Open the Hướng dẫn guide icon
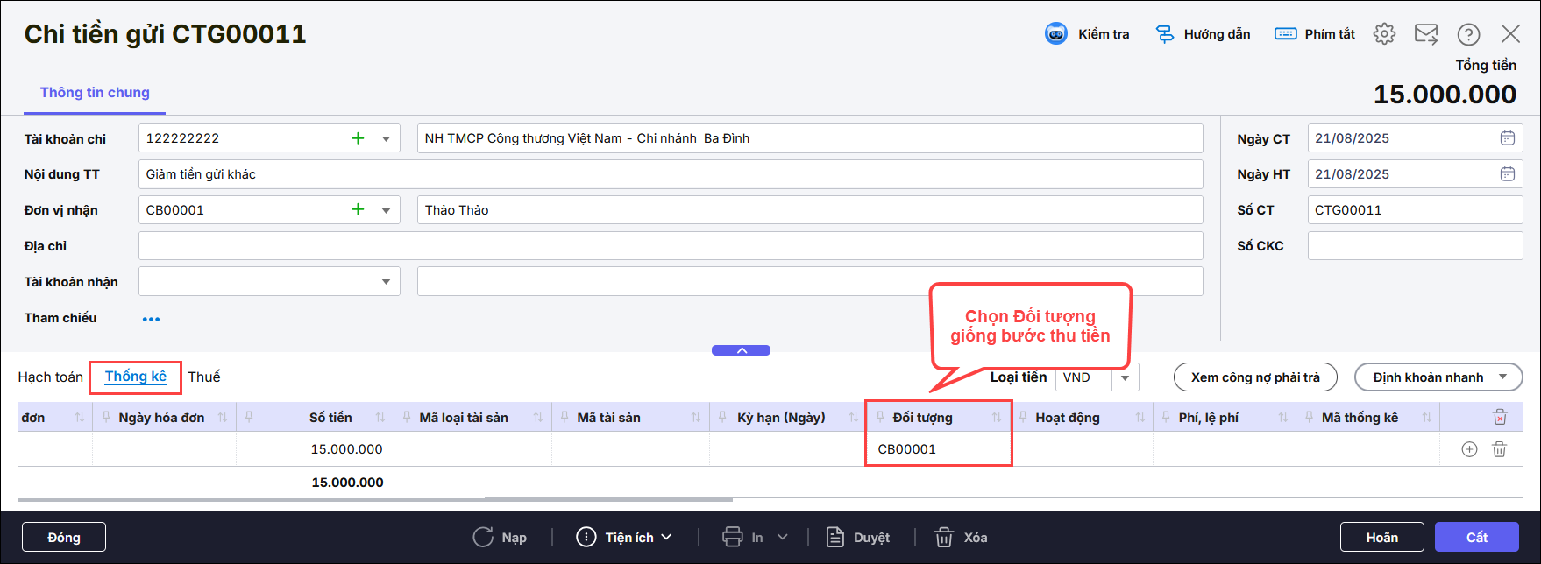The height and width of the screenshot is (564, 1541). click(1165, 34)
